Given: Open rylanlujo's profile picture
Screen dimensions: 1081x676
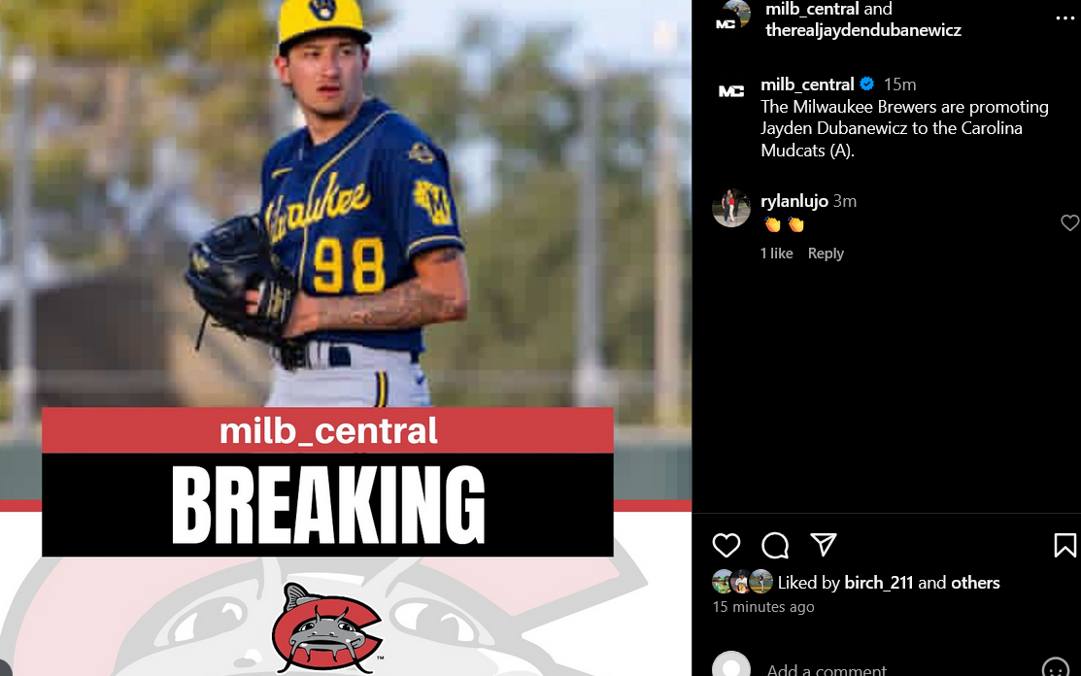Looking at the screenshot, I should tap(730, 208).
